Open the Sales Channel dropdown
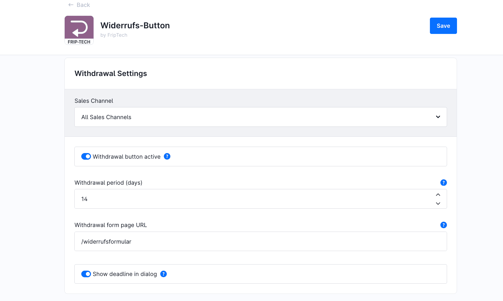Screen dimensions: 503x301 pos(256,117)
